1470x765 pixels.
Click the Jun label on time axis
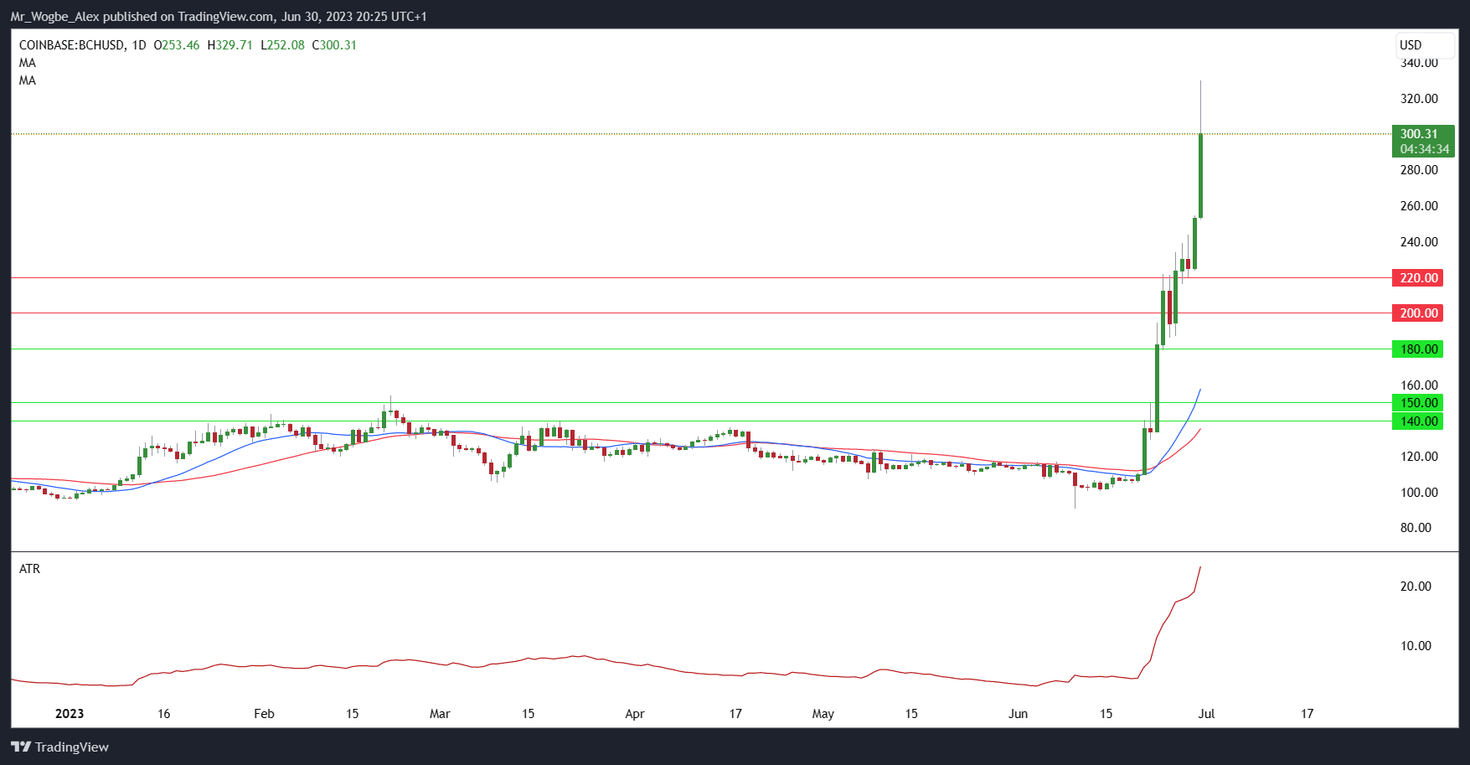(x=1018, y=714)
